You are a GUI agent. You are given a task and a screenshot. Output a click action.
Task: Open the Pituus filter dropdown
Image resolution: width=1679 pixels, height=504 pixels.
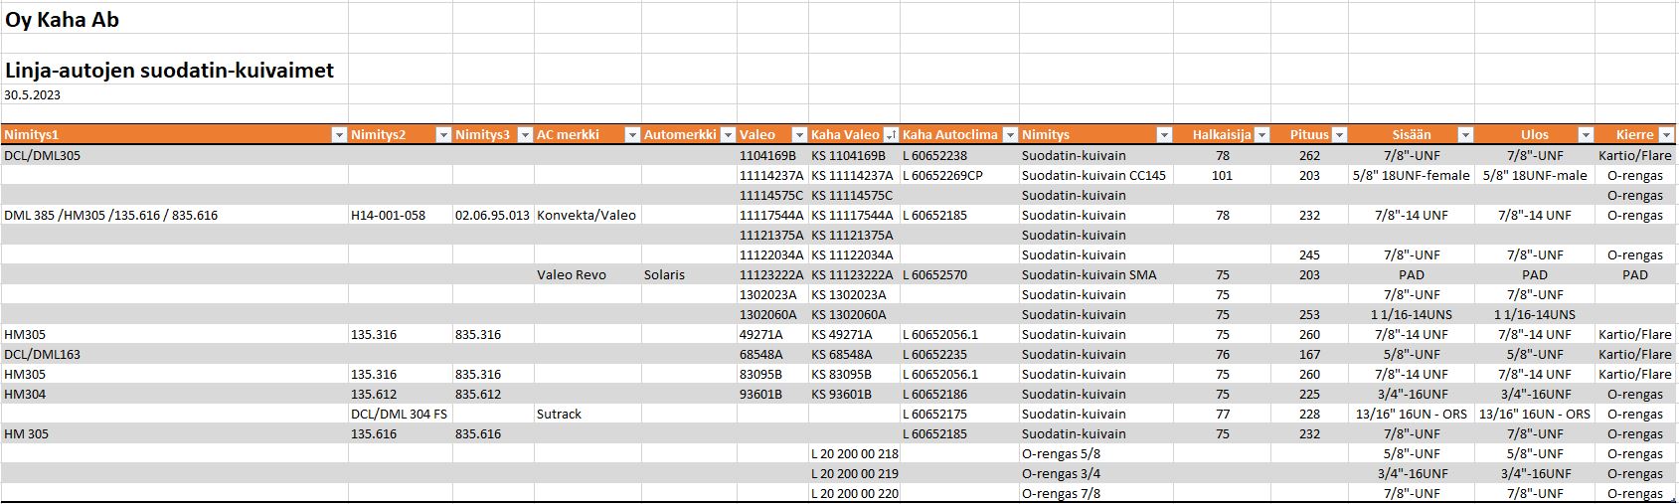pos(1339,135)
